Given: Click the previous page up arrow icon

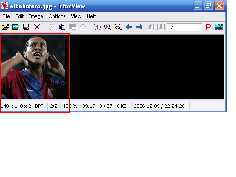Looking at the screenshot, I should [x=150, y=27].
